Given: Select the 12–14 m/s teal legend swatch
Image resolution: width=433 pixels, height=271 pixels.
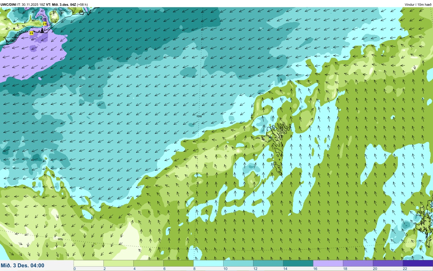Looking at the screenshot, I should tap(268, 263).
